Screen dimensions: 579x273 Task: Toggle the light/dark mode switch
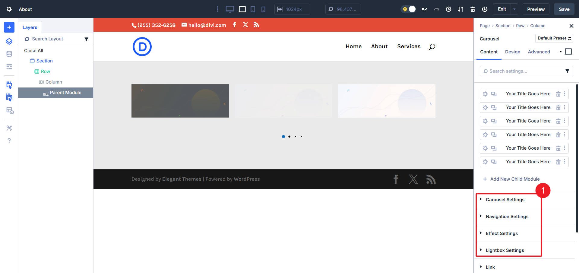pyautogui.click(x=408, y=9)
